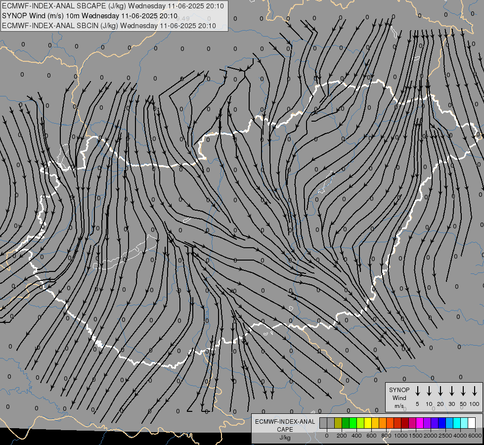Viewport: 484px width, 445px height.
Task: Select the 1500 tick label on CAPE scale
Action: tap(416, 436)
